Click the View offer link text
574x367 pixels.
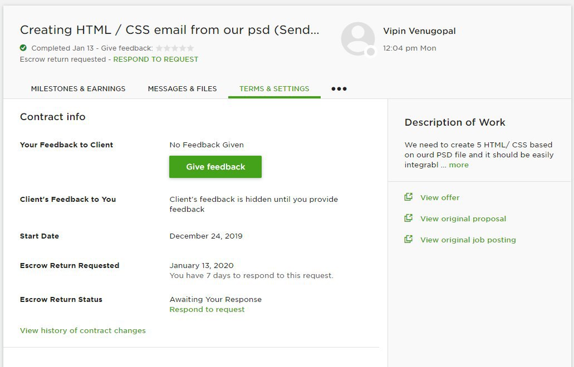tap(440, 197)
